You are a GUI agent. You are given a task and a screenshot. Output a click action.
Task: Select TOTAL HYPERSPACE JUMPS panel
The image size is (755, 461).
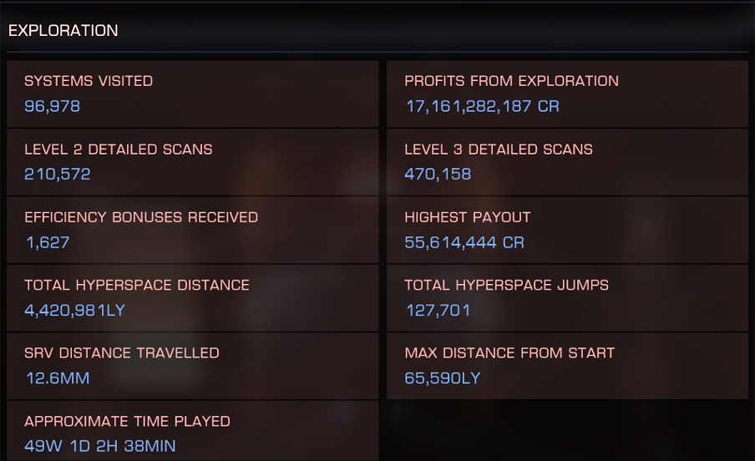567,297
